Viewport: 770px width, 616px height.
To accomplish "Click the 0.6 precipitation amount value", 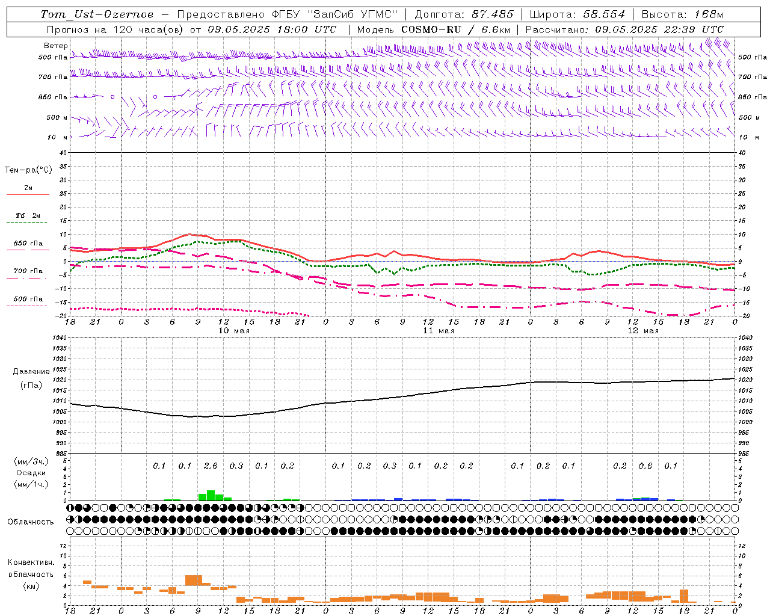I will tap(645, 466).
